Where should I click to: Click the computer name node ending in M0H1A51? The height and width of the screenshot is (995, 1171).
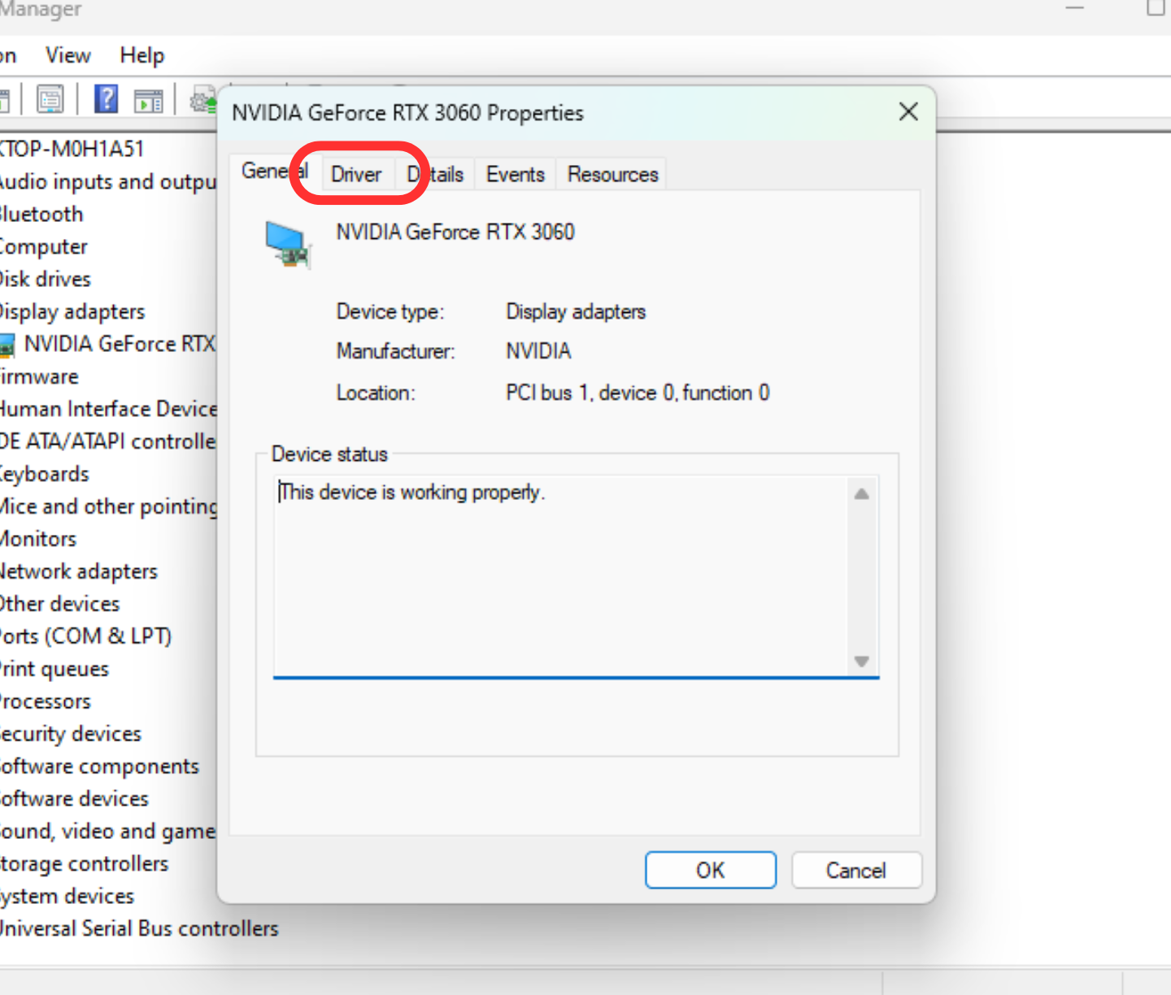pyautogui.click(x=71, y=149)
